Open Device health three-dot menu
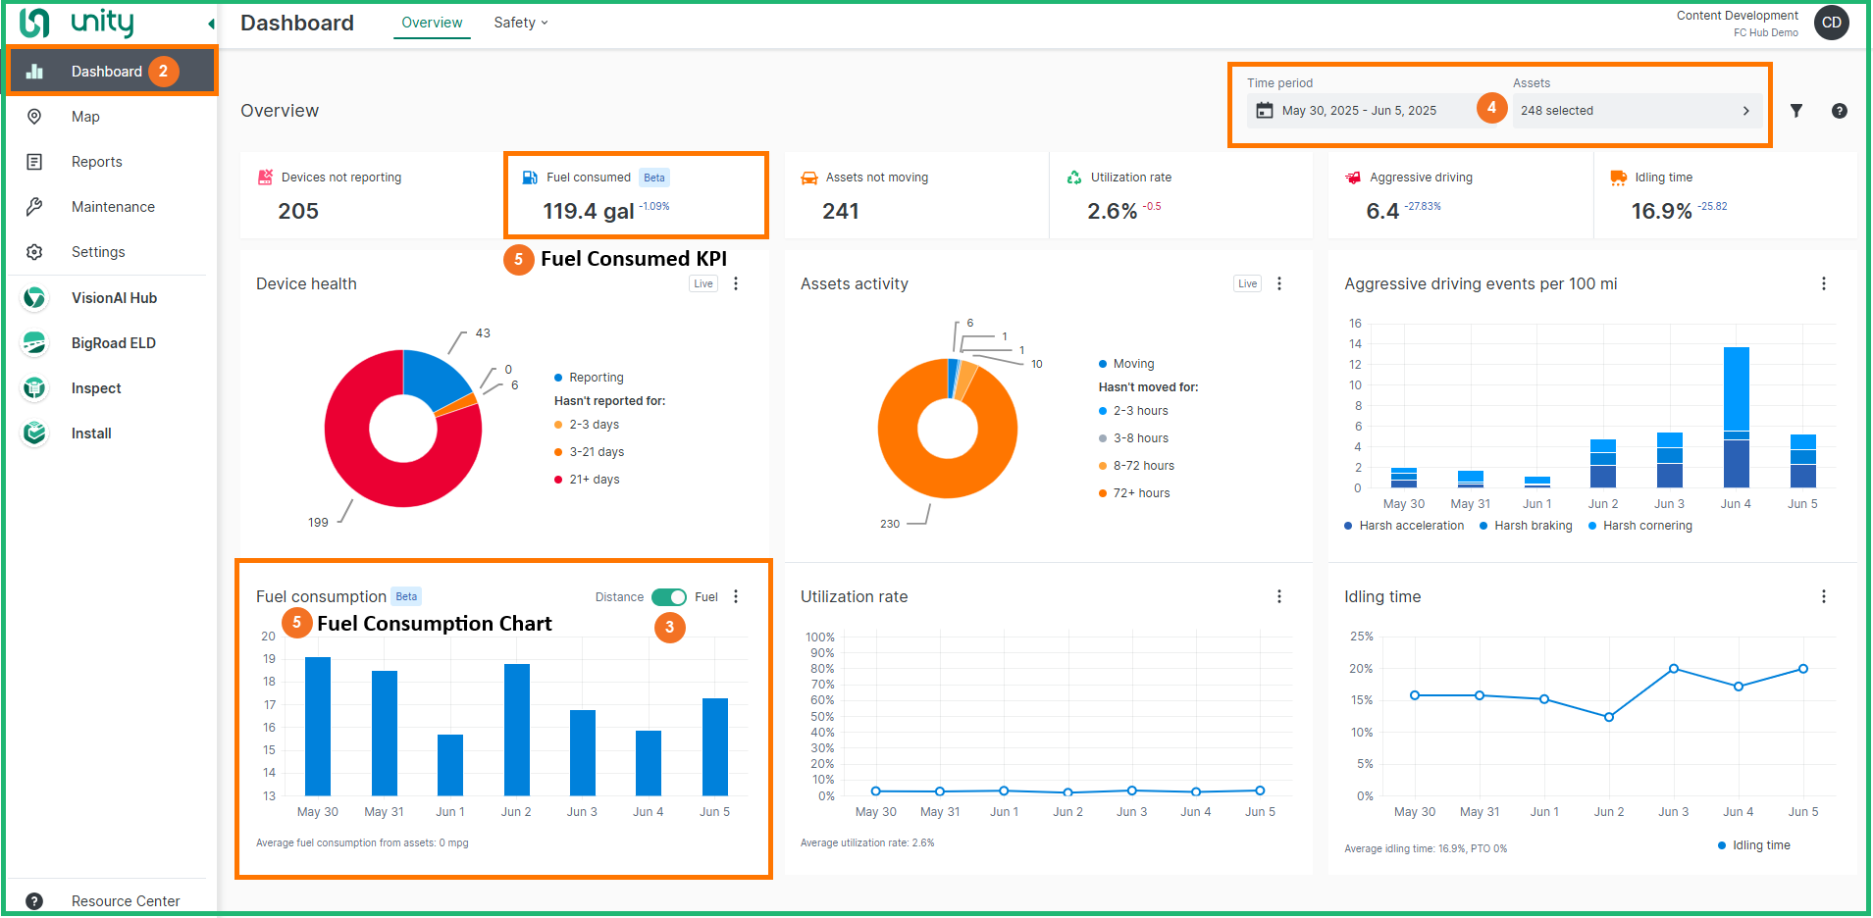Screen dimensions: 1873x918 point(736,283)
